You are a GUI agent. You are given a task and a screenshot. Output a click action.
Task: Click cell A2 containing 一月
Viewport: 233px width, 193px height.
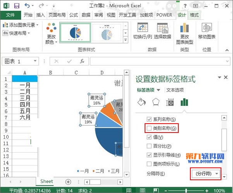25,85
